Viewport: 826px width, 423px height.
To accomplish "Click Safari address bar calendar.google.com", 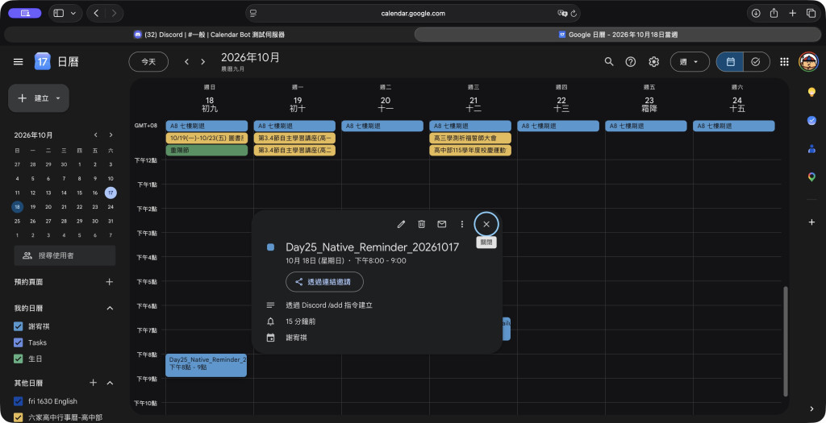I will 413,13.
